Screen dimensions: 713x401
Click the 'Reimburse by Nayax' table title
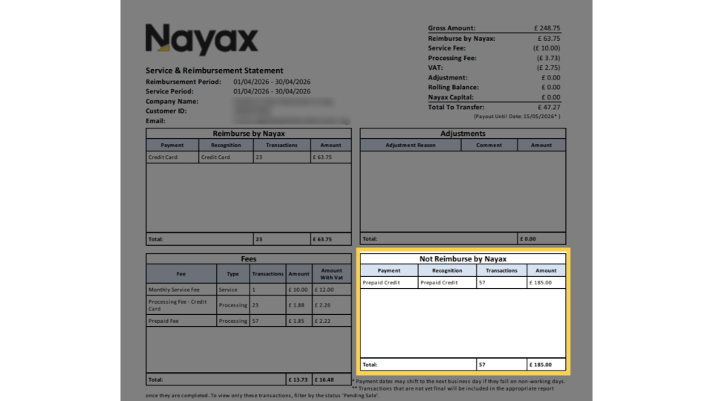249,134
